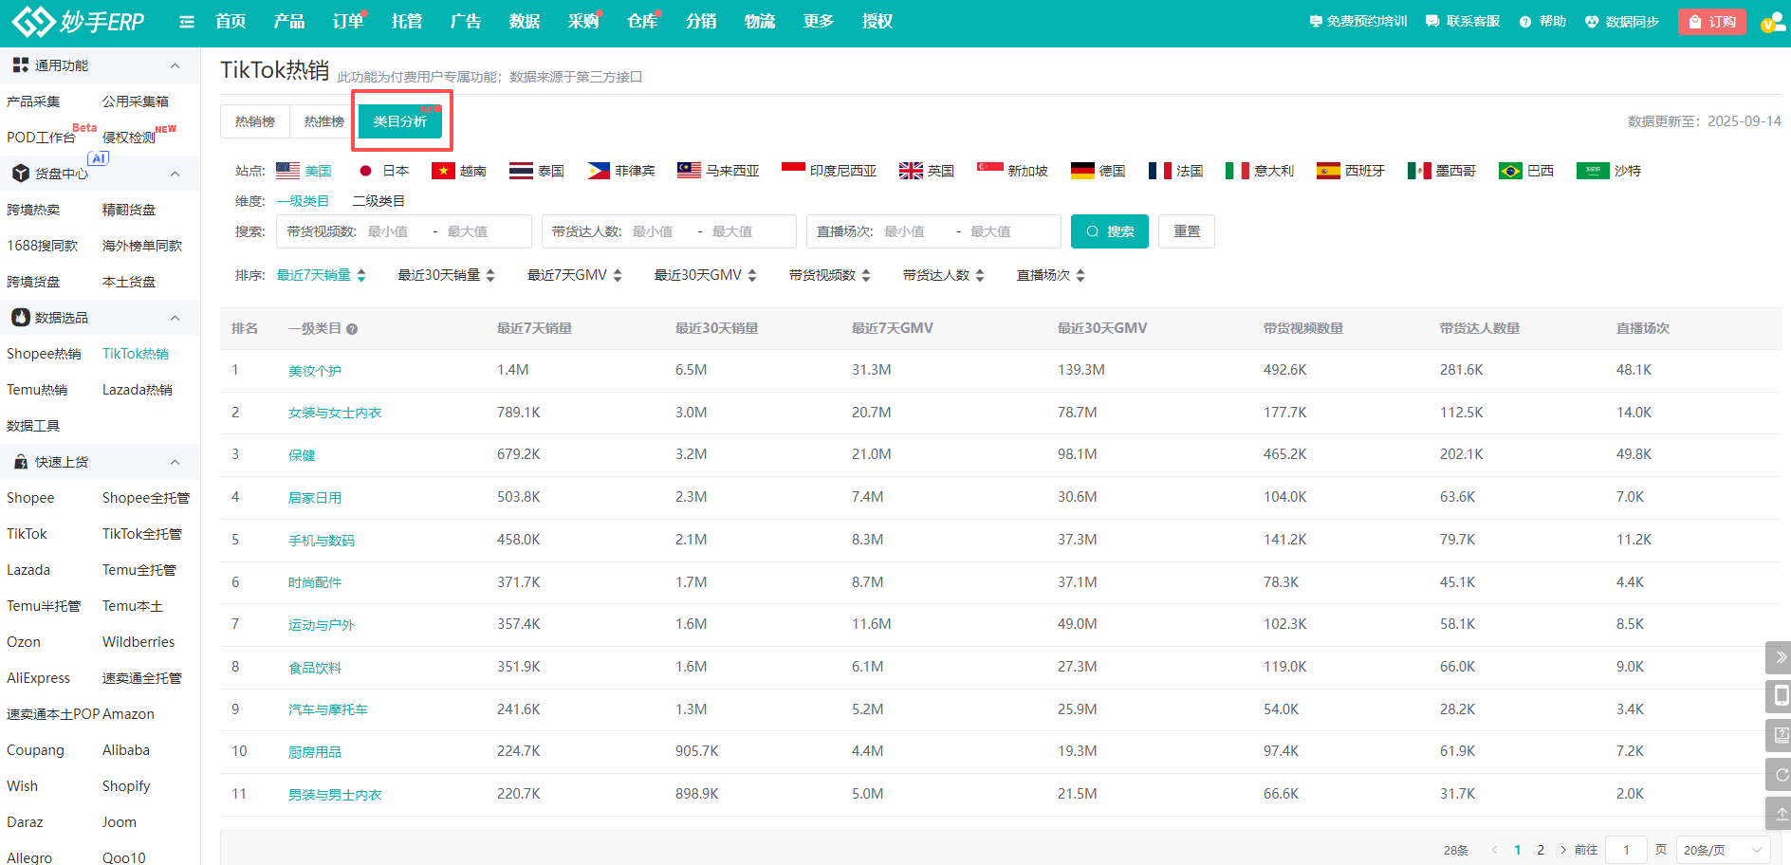Toggle the sidebar hamburger menu icon
The height and width of the screenshot is (865, 1791).
[x=187, y=22]
